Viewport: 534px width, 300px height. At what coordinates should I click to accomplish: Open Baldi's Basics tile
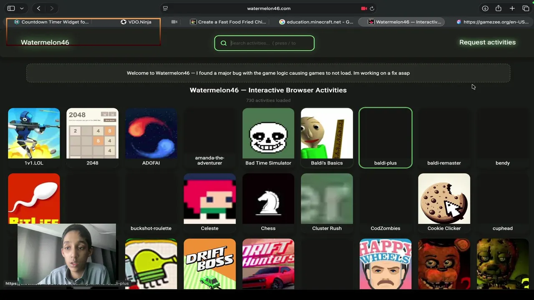click(x=327, y=137)
